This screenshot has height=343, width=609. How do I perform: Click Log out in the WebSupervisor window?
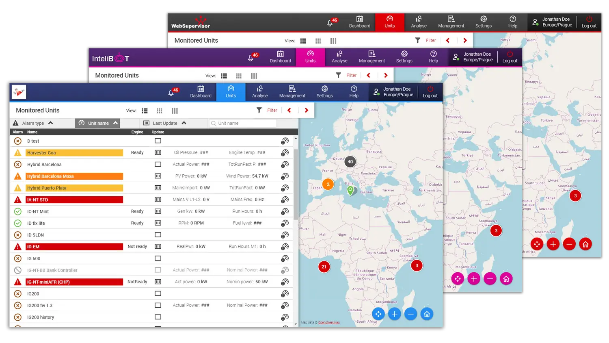click(x=589, y=22)
